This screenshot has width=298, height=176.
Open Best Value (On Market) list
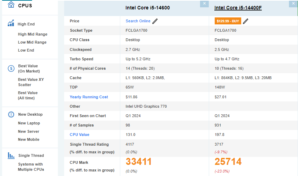click(x=29, y=68)
